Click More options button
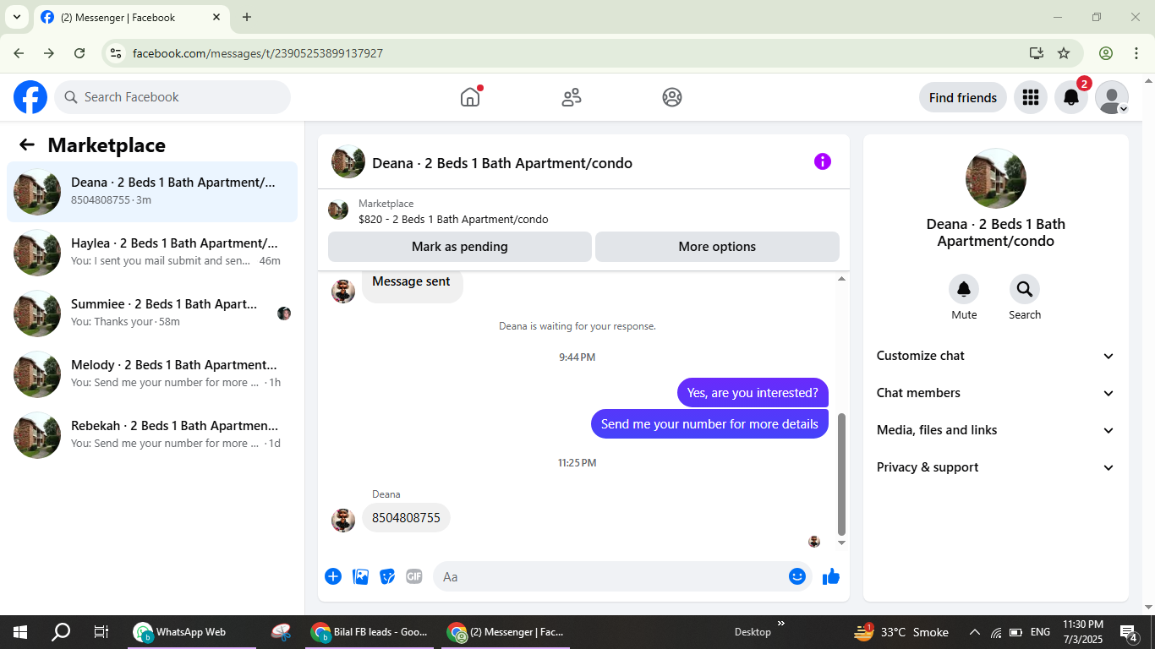This screenshot has width=1155, height=649. point(717,247)
